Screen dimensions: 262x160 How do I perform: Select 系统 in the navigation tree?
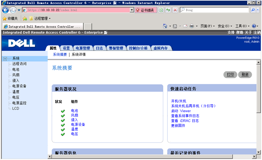click(16, 58)
